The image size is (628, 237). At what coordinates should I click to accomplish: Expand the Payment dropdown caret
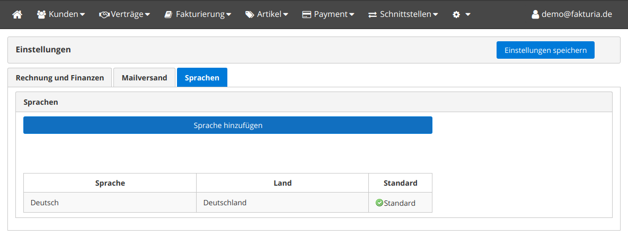point(352,15)
